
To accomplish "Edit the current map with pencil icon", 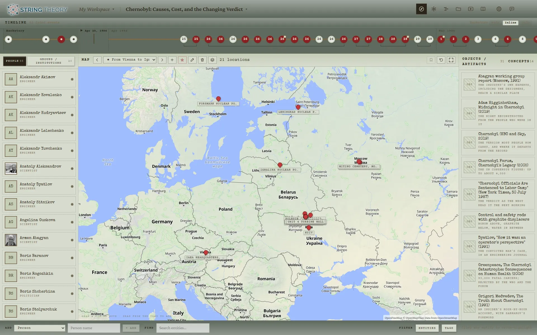I will 192,60.
